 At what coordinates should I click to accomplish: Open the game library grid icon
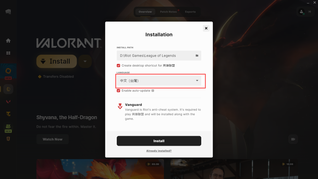click(8, 53)
